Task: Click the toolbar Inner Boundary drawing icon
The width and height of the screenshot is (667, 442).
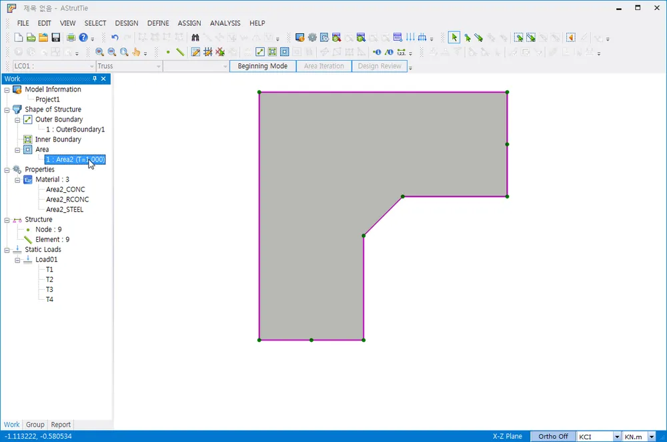Action: (272, 52)
